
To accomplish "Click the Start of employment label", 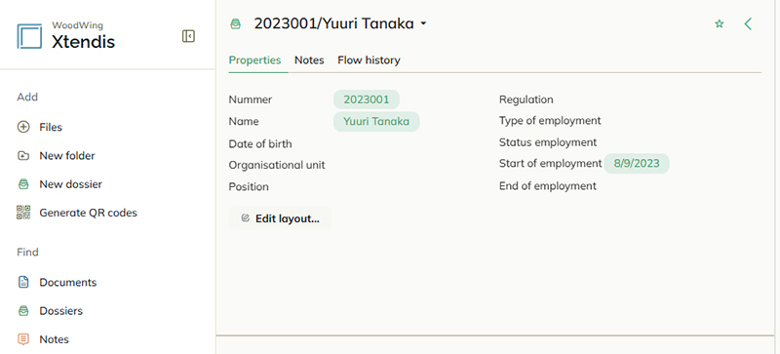I will [x=551, y=163].
